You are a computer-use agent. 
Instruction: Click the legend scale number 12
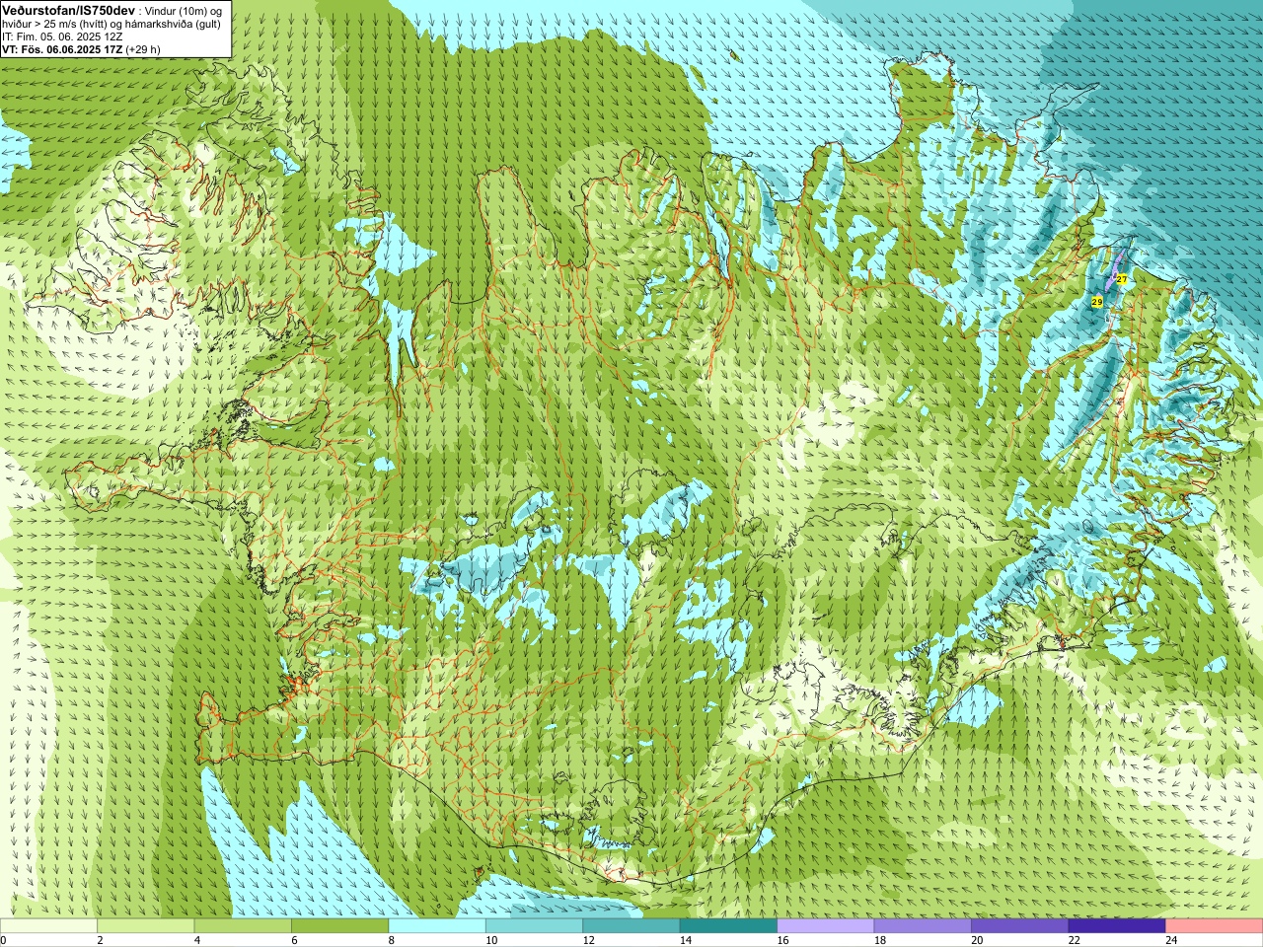pos(588,940)
